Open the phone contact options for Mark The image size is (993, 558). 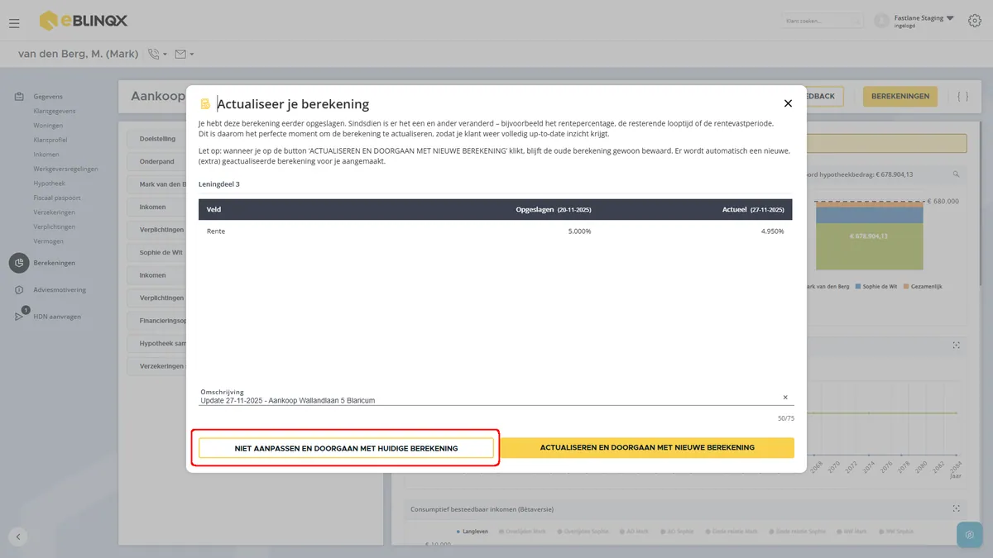click(x=157, y=54)
